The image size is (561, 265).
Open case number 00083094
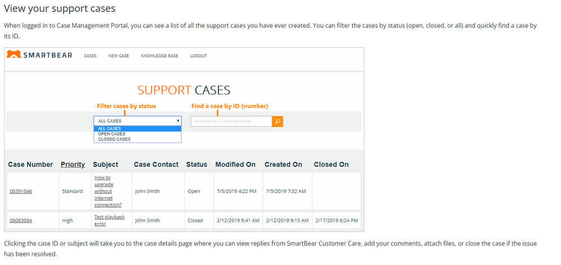pos(21,221)
